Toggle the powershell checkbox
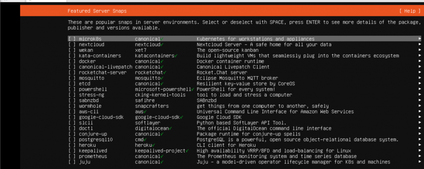This screenshot has width=424, height=169. click(72, 89)
